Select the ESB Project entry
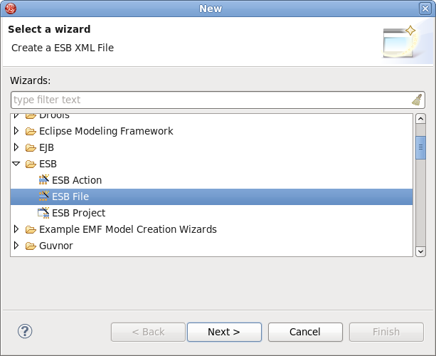This screenshot has height=356, width=436. (x=78, y=213)
